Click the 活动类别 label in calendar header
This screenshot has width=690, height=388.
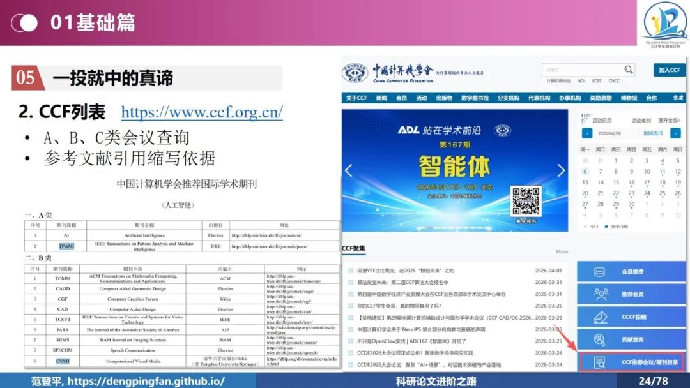(x=641, y=121)
